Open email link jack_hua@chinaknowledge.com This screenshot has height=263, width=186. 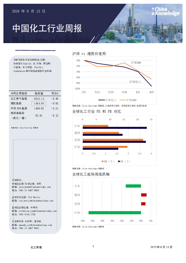35,187
